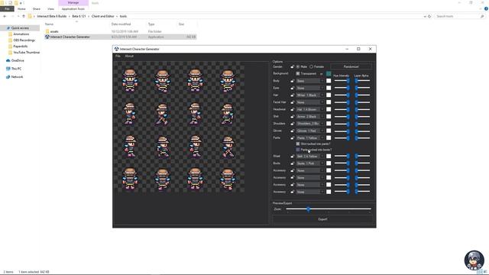Toggle the lock icon on Headwear row
Screen dimensions: 489x275
(292, 109)
